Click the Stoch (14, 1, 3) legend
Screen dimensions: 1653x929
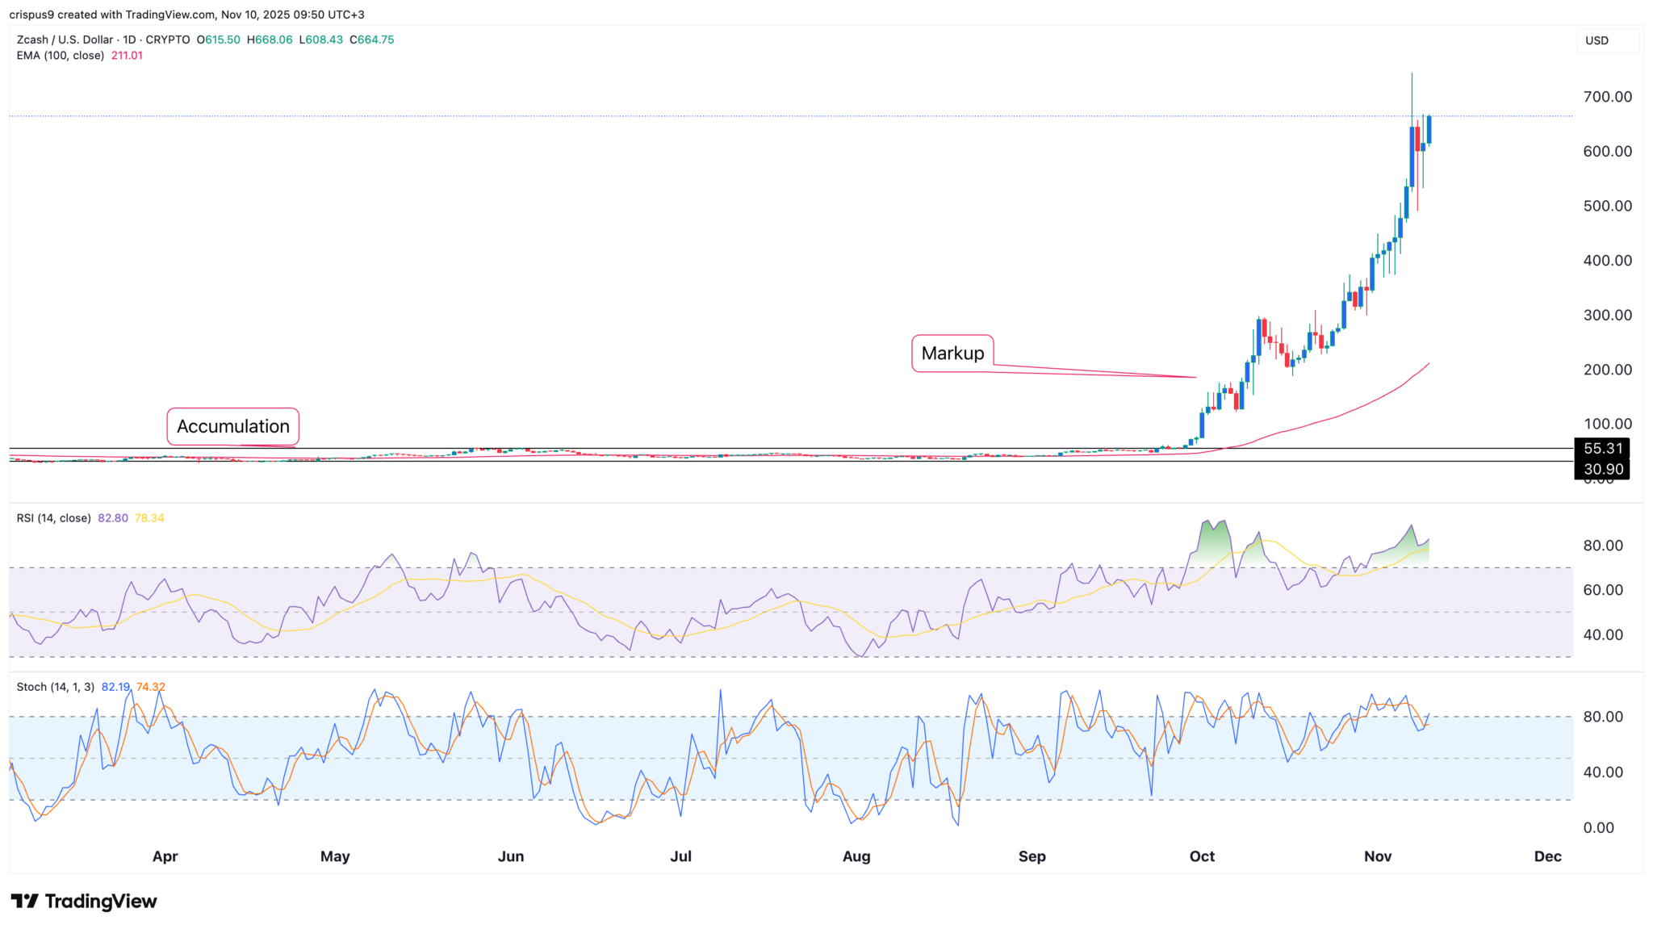(x=55, y=687)
